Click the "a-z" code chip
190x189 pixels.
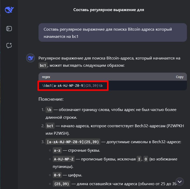(56, 150)
